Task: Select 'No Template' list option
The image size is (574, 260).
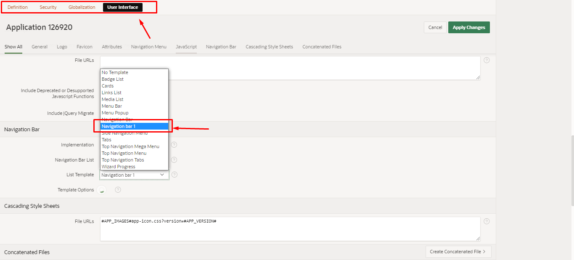Action: pos(115,72)
